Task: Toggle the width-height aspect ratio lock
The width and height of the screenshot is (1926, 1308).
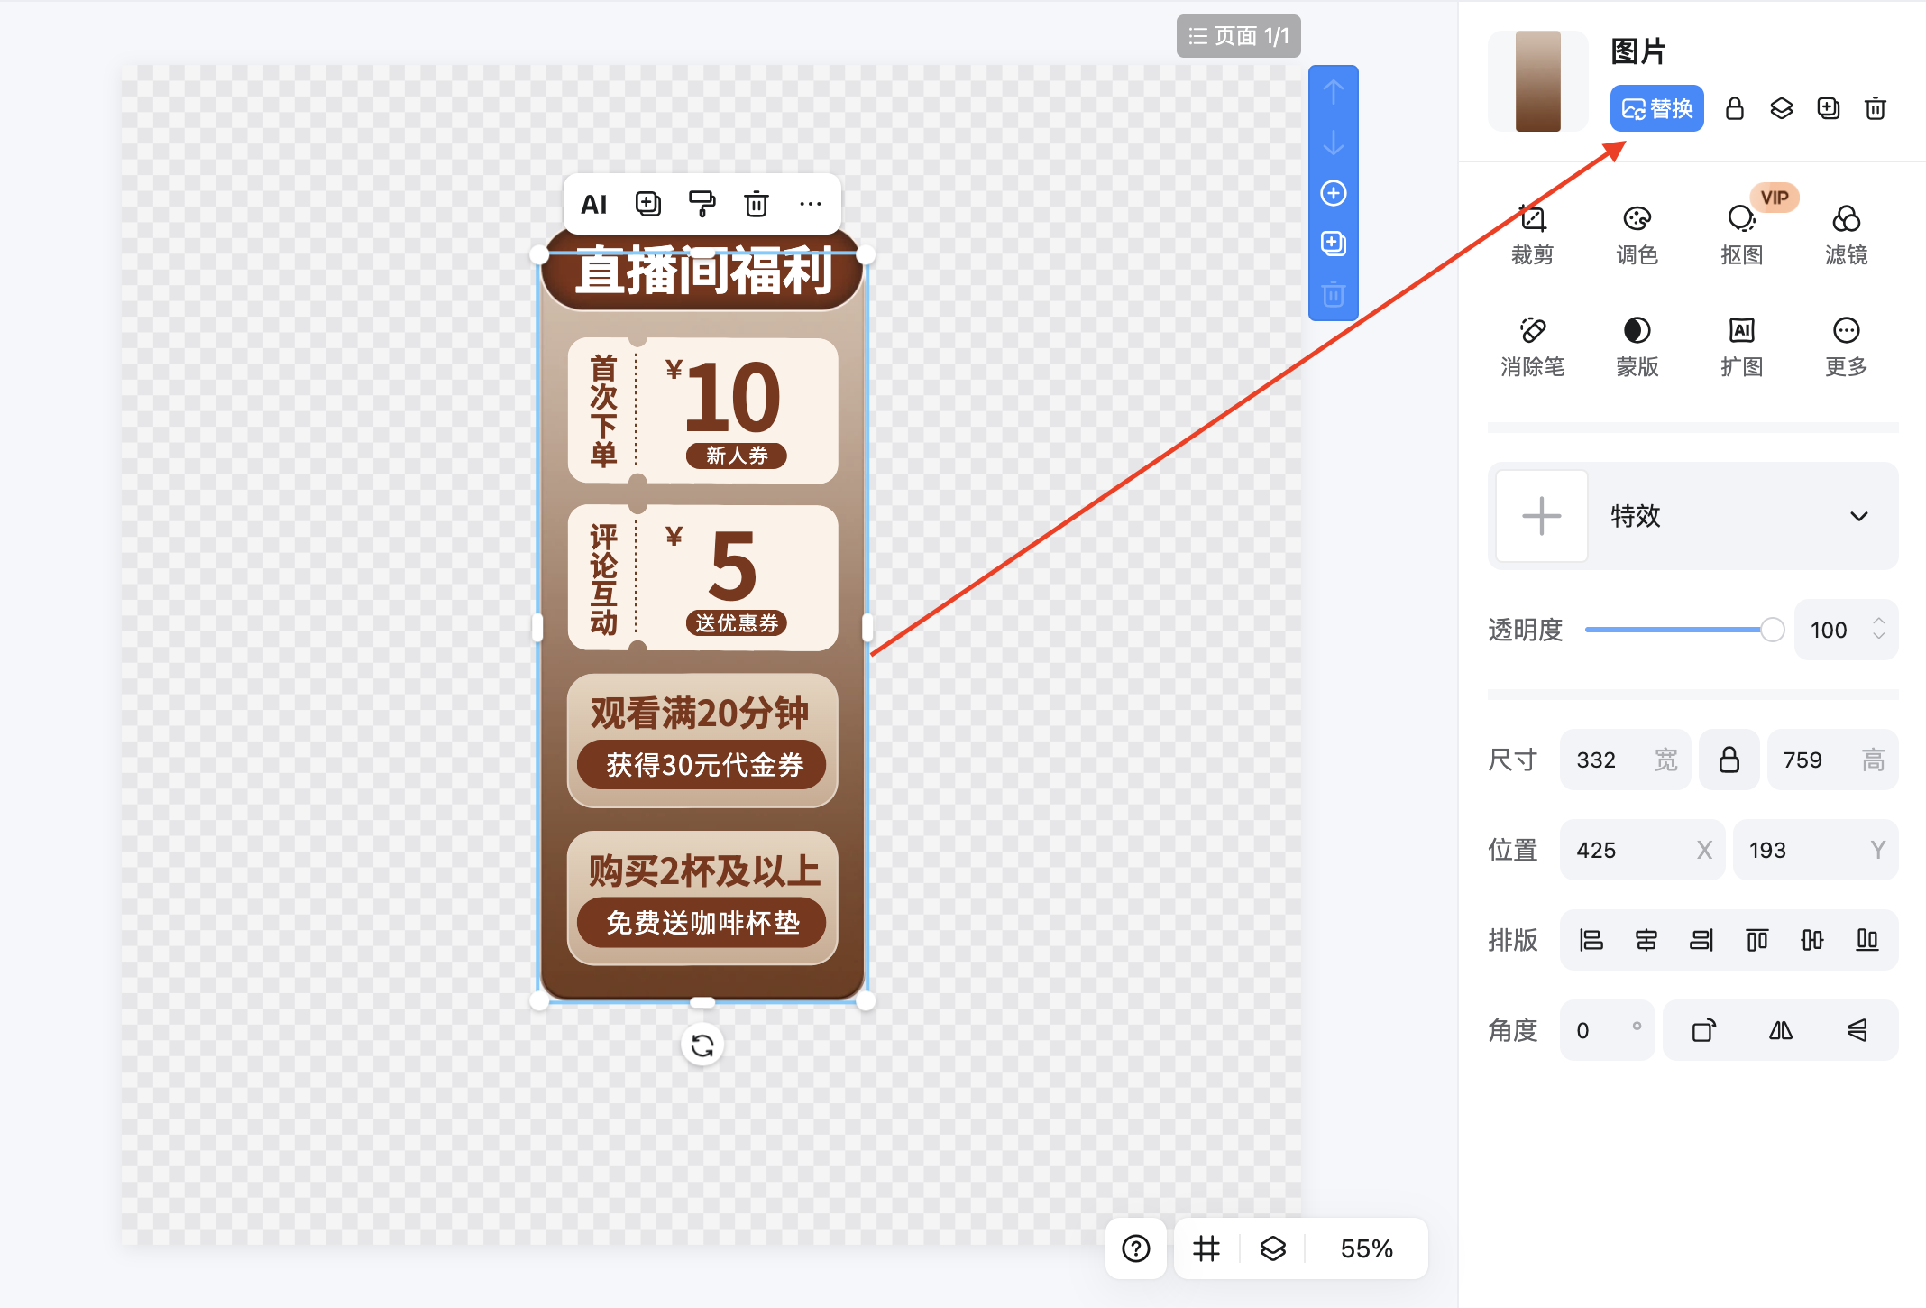Action: click(x=1729, y=760)
